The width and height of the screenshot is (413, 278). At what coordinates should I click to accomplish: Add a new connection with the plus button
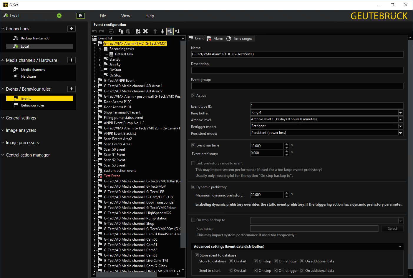[72, 29]
